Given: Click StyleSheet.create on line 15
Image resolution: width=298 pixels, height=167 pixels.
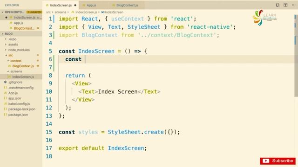Looking at the screenshot, I should pyautogui.click(x=135, y=132).
